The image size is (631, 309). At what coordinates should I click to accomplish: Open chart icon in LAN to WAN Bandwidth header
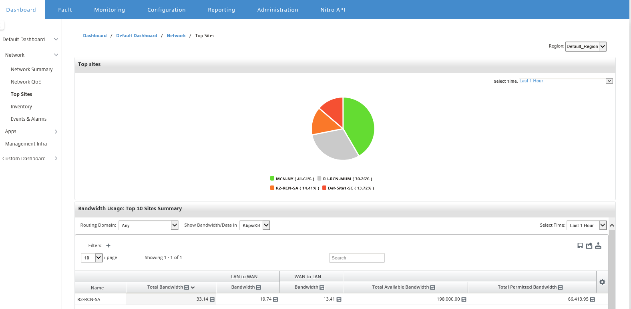[x=259, y=287]
